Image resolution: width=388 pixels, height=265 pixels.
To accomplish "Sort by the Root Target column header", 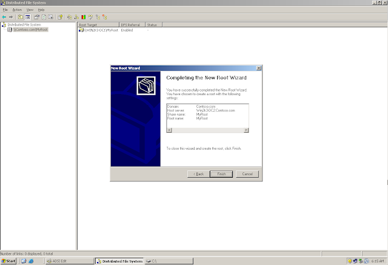I will [x=98, y=25].
